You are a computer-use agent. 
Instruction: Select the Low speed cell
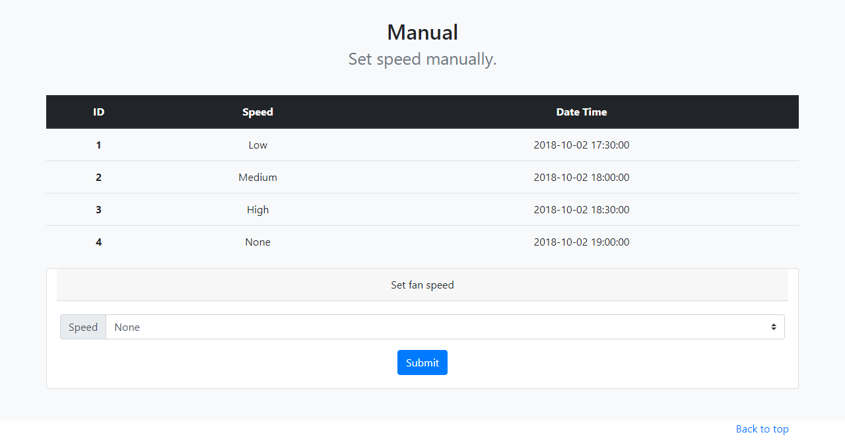coord(257,145)
